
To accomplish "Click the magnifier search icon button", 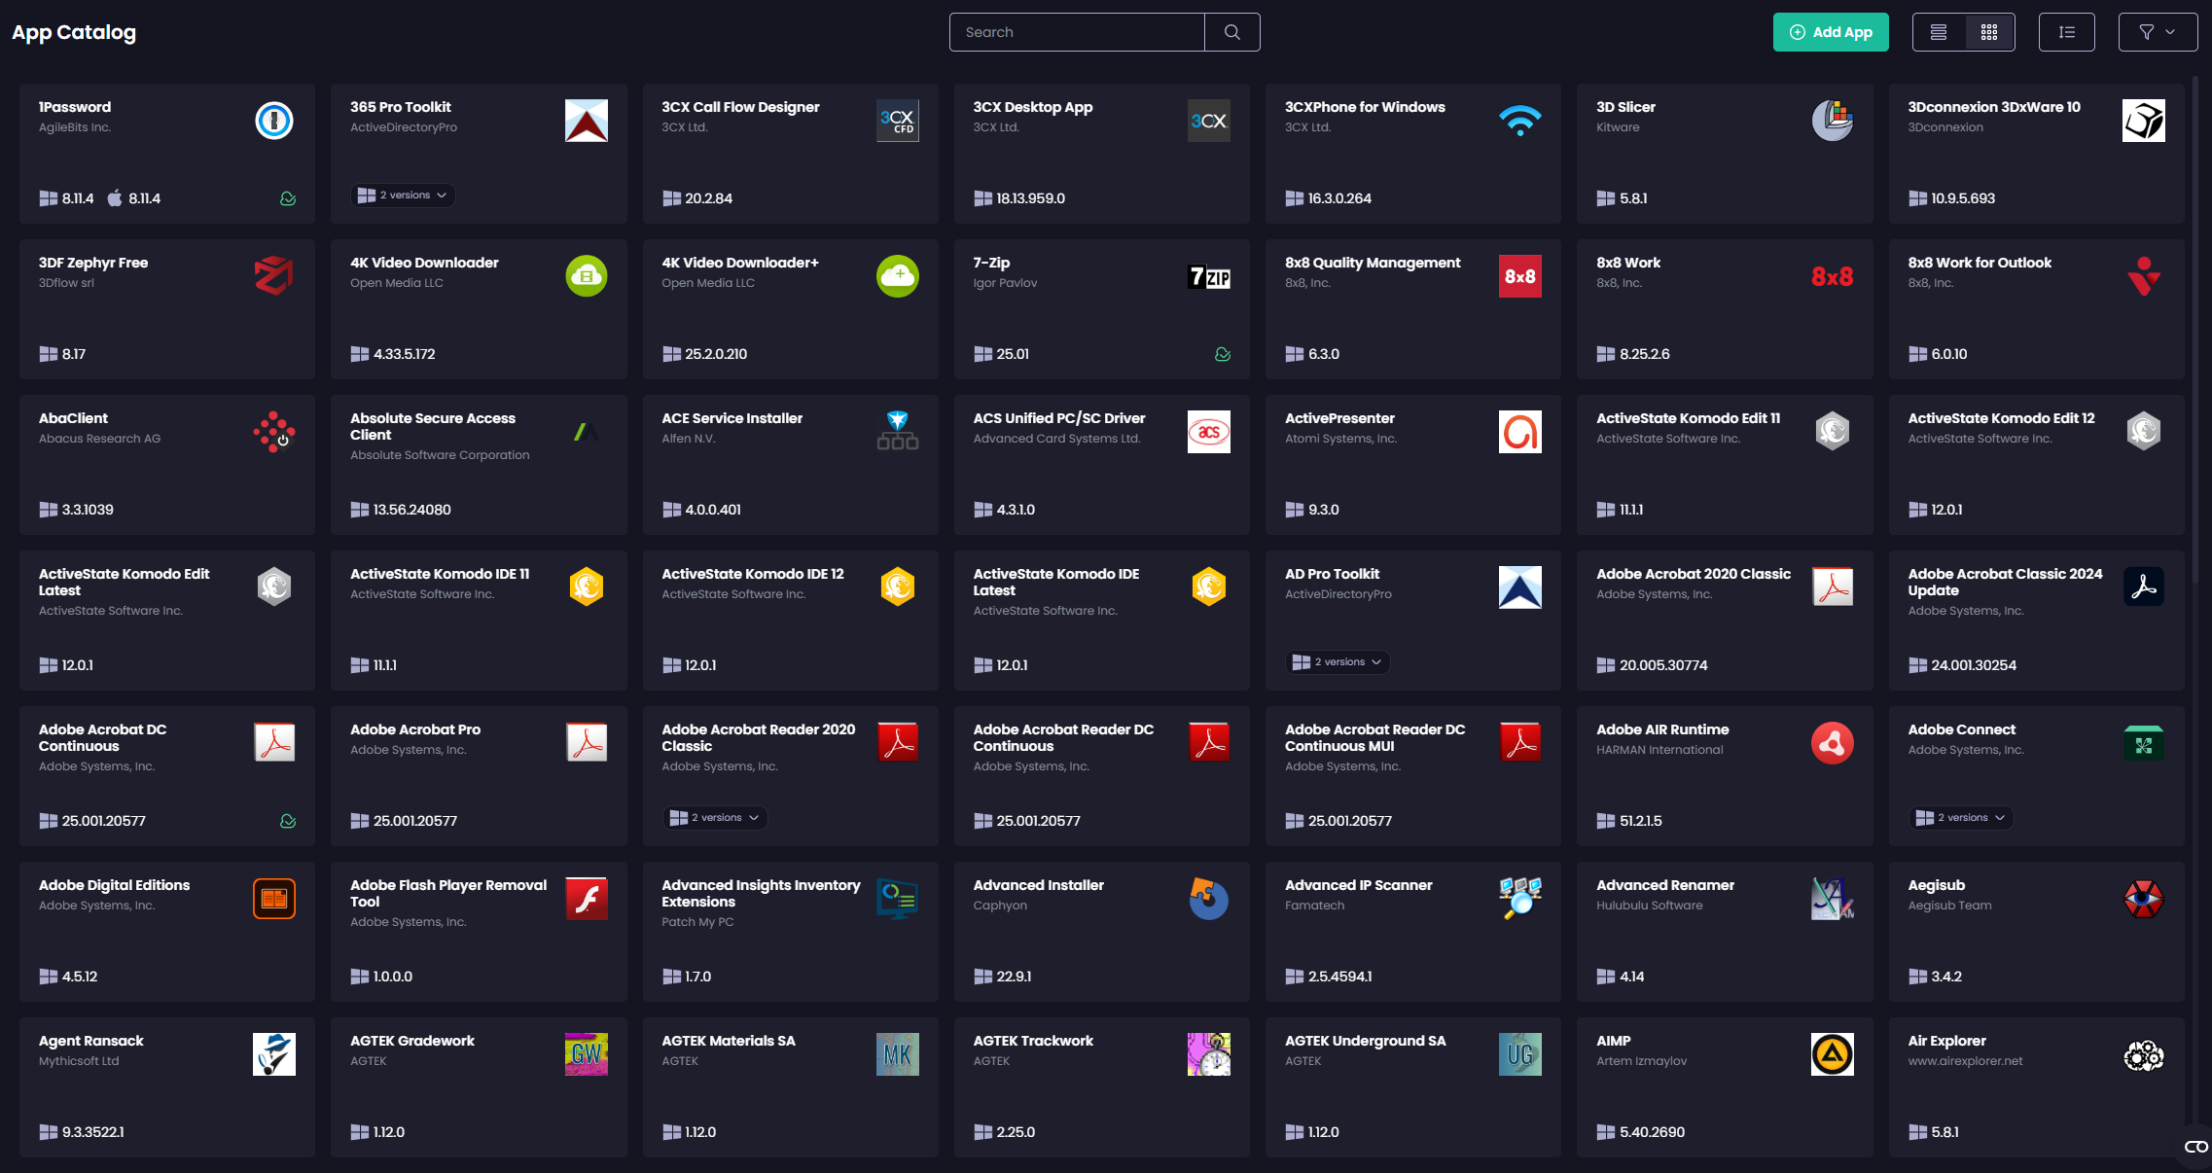I will pyautogui.click(x=1231, y=32).
